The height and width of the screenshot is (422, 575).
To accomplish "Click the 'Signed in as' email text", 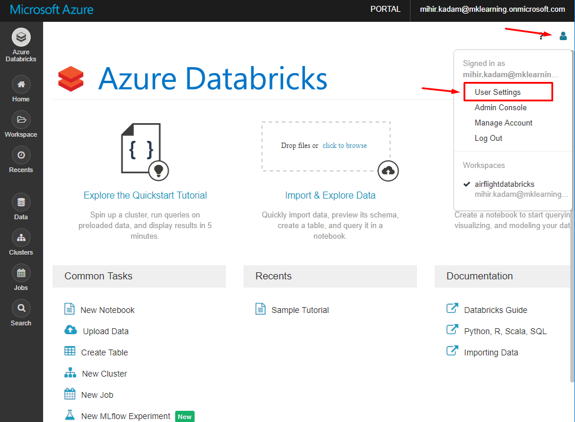I will (511, 75).
